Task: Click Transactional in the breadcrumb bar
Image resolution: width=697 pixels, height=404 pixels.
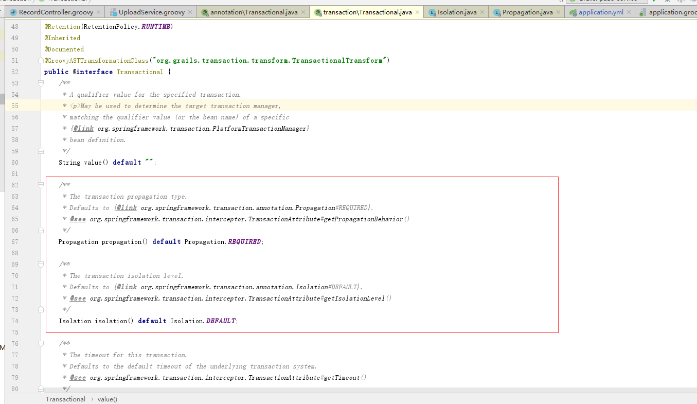Action: pyautogui.click(x=65, y=399)
